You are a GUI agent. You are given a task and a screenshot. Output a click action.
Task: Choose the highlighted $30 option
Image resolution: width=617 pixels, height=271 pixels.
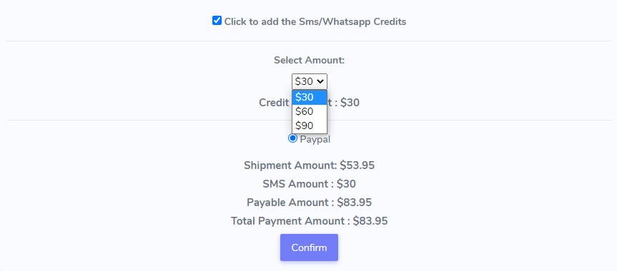(310, 97)
